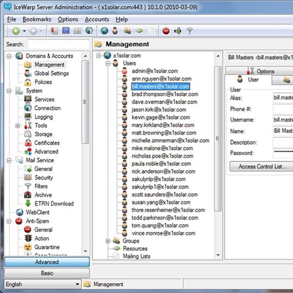
Task: Click the blue globe domain toolbar icon
Action: 104,31
